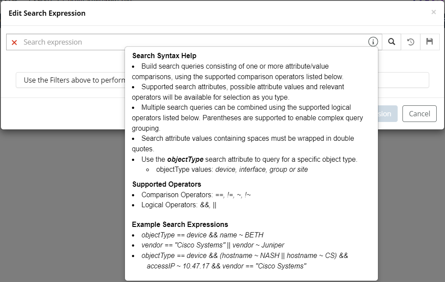The width and height of the screenshot is (445, 282).
Task: Click the Comparison Operators line
Action: coord(196,195)
